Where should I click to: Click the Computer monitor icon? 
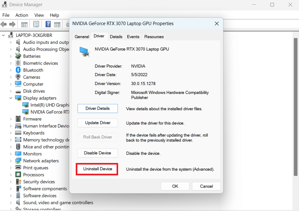coord(18,84)
